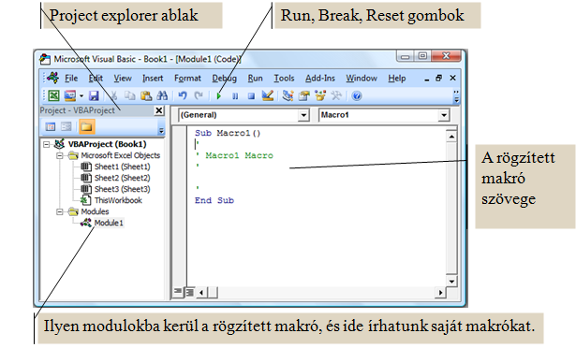
Task: Click the code window scroll-down arrow
Action: (451, 282)
